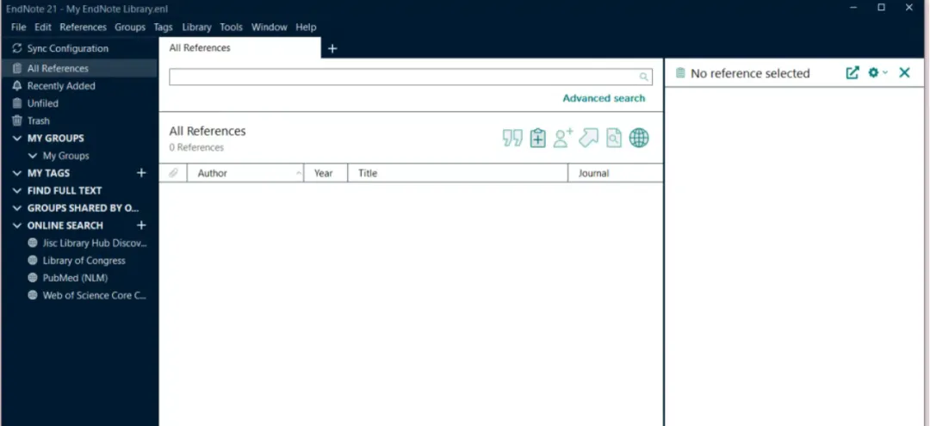
Task: Open reference panel in new window
Action: point(852,73)
